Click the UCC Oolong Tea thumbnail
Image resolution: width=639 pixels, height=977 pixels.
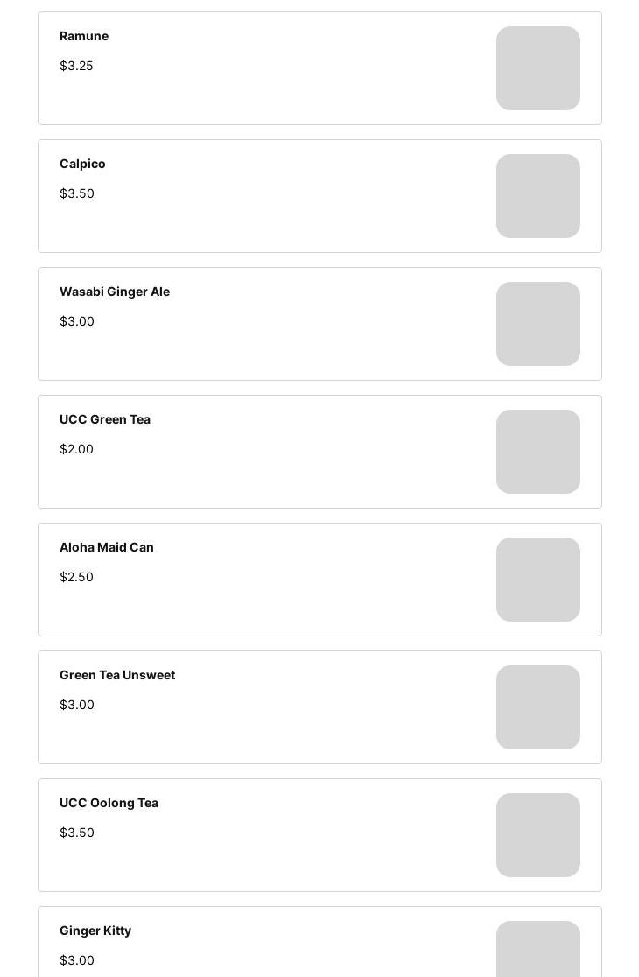coord(537,835)
